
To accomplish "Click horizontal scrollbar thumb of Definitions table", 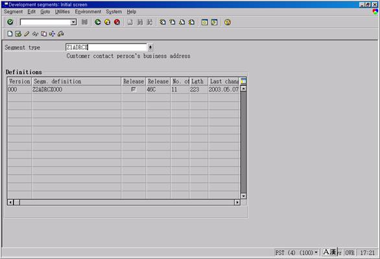I will tap(17, 202).
